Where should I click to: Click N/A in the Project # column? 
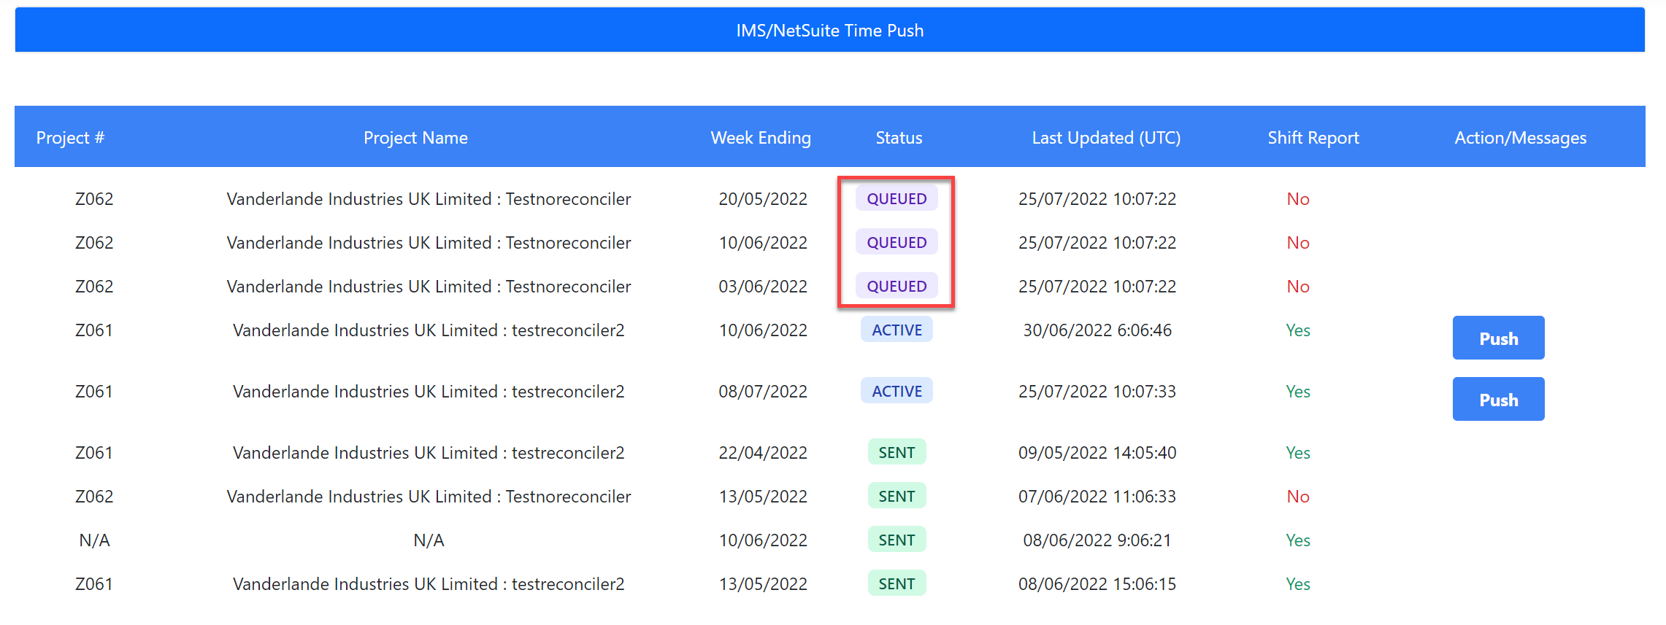pyautogui.click(x=94, y=540)
